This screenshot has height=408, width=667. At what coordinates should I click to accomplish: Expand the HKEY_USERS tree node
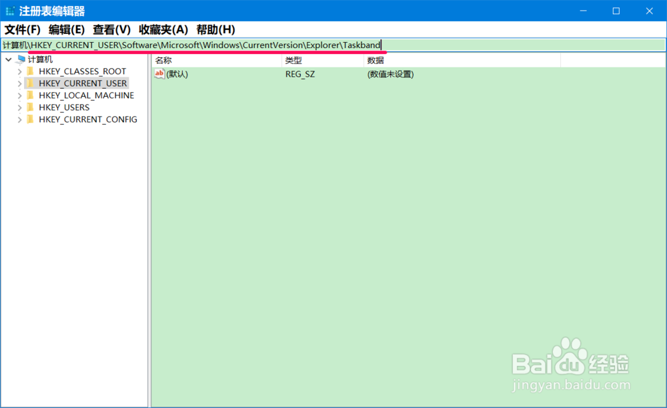pos(19,107)
